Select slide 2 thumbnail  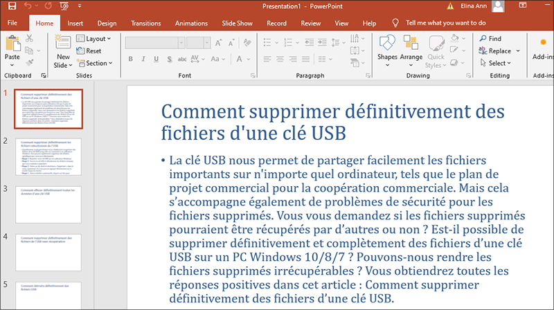click(48, 157)
